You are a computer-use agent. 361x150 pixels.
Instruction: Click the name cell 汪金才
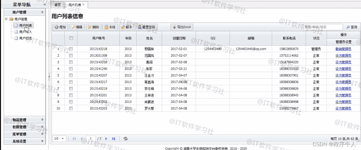[149, 75]
